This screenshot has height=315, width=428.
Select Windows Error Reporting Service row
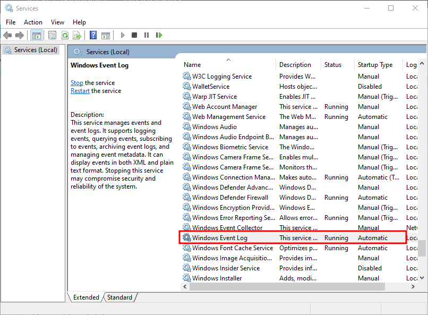tap(299, 218)
